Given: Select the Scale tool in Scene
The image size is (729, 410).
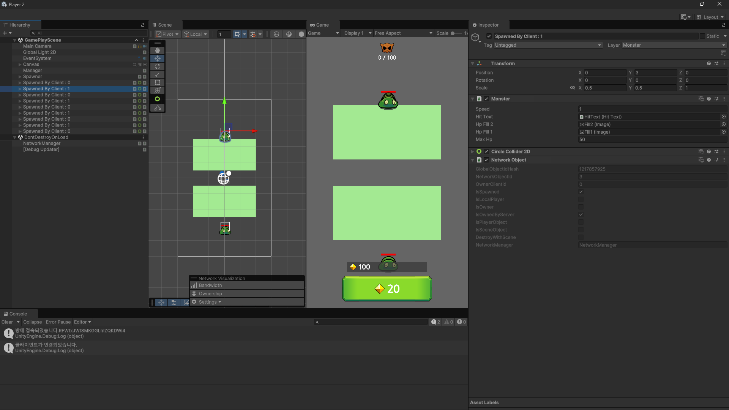Looking at the screenshot, I should click(x=158, y=74).
